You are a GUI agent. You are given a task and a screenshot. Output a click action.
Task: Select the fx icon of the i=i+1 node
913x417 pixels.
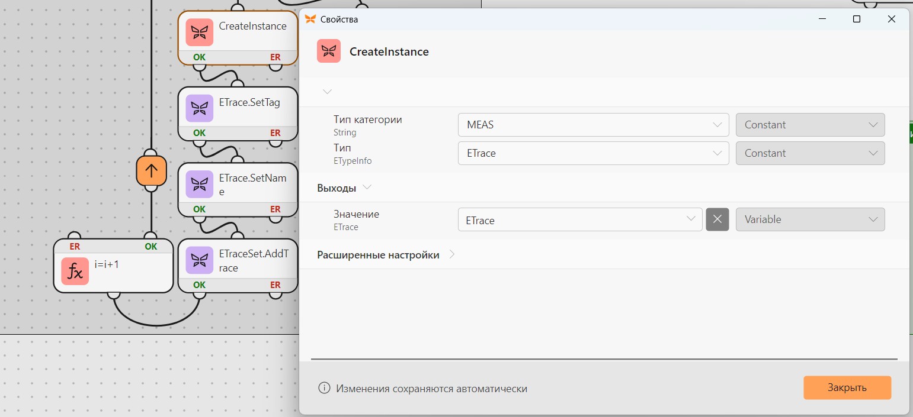[75, 271]
